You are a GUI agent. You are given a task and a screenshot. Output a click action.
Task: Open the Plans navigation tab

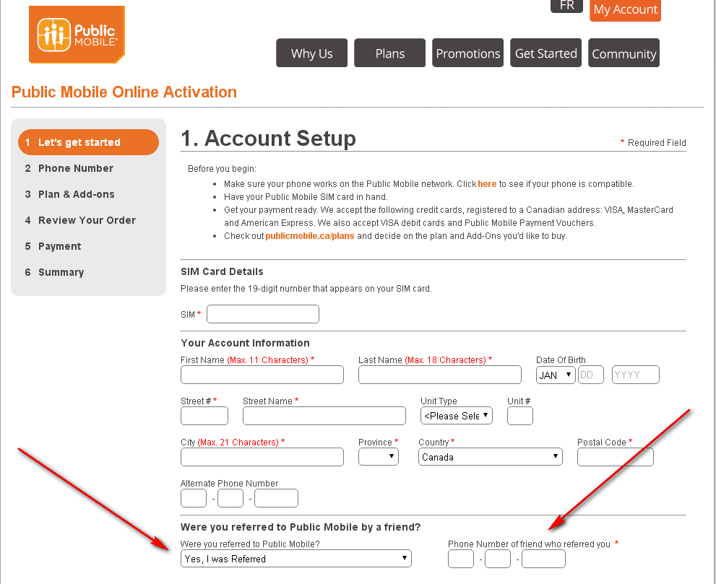click(x=389, y=52)
